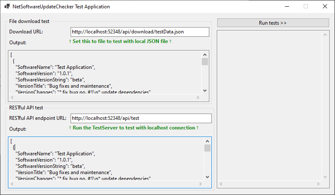Click the Output label under RESTful API endpoint
The image size is (335, 195).
click(x=18, y=129)
